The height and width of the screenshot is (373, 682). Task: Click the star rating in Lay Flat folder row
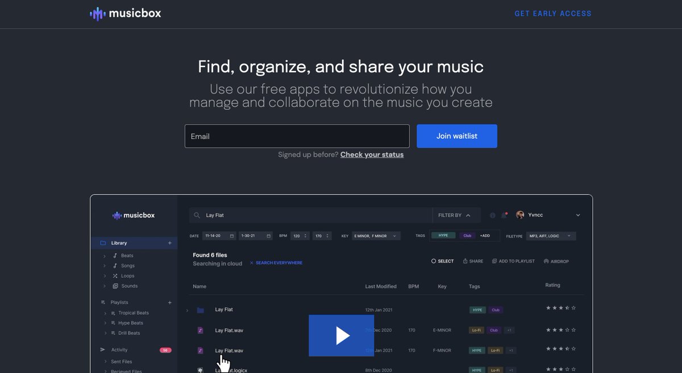561,308
